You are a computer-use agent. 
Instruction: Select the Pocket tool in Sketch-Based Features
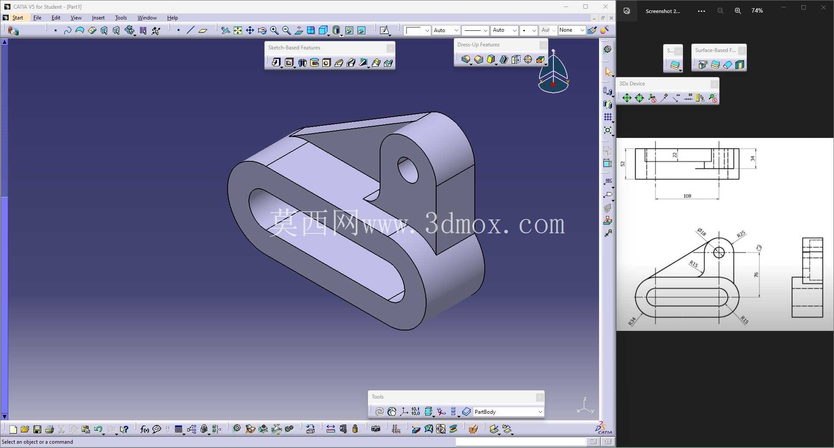point(289,63)
